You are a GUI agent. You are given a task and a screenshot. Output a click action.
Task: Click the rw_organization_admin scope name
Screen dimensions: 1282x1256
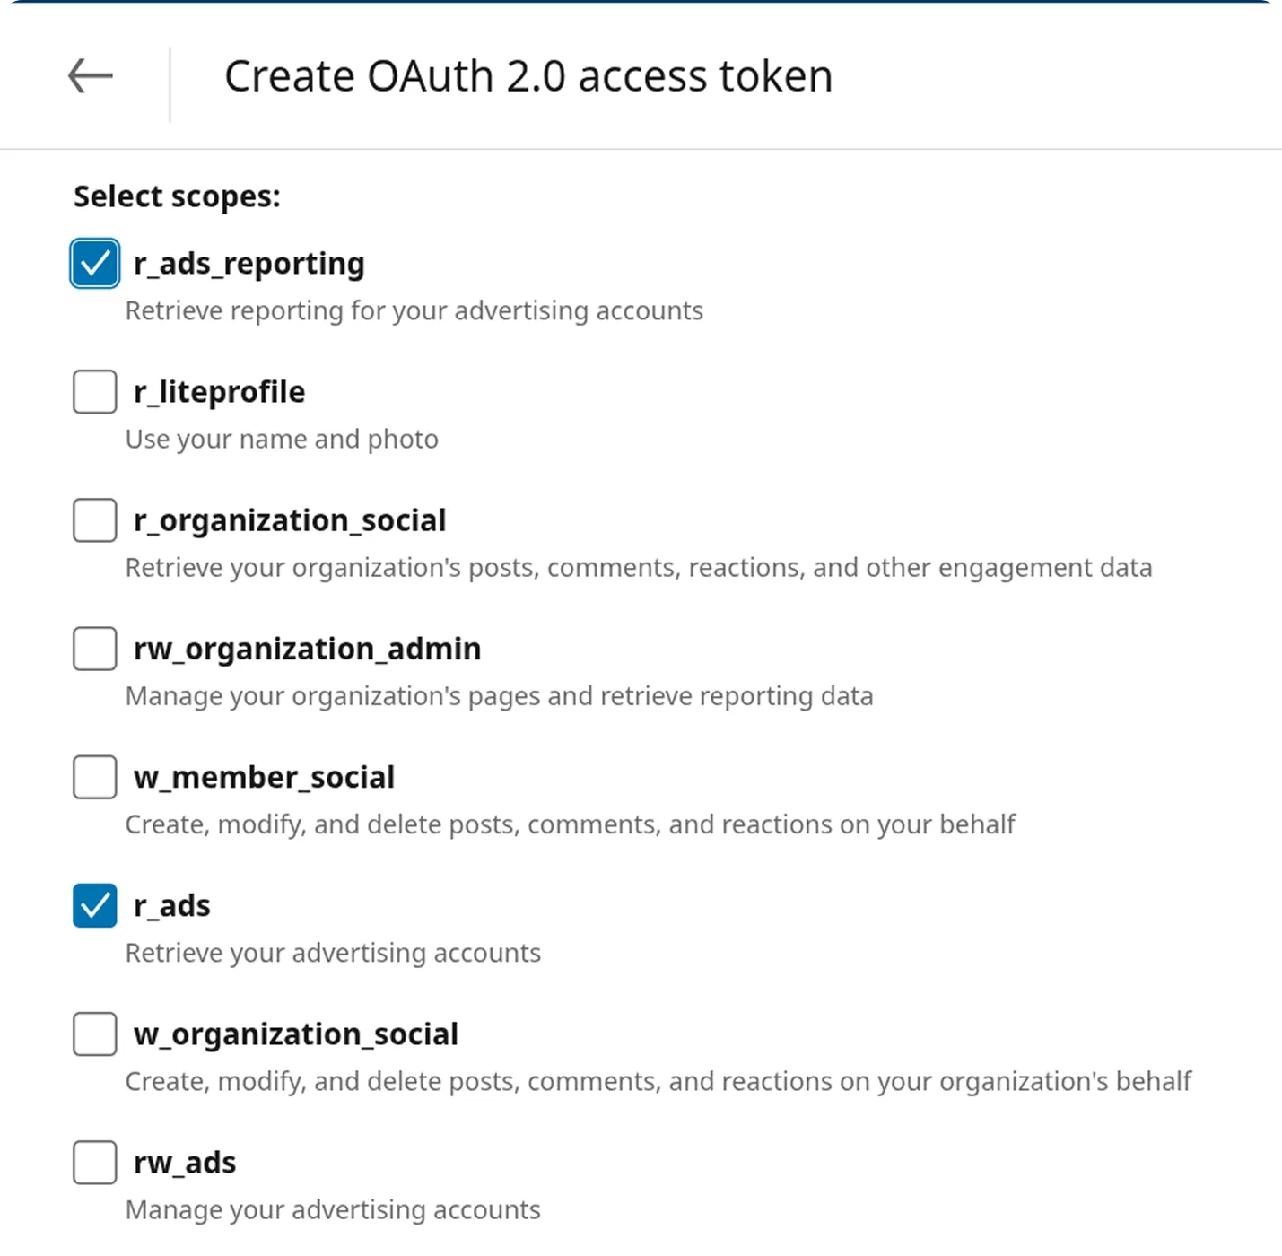coord(307,649)
